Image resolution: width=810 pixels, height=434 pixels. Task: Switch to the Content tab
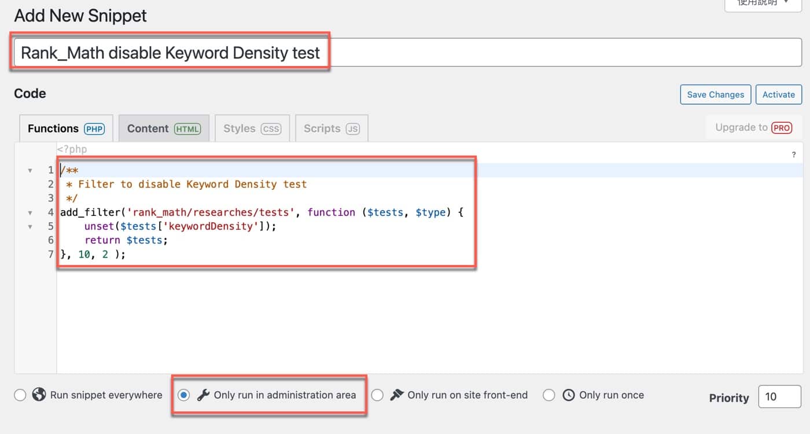[164, 128]
